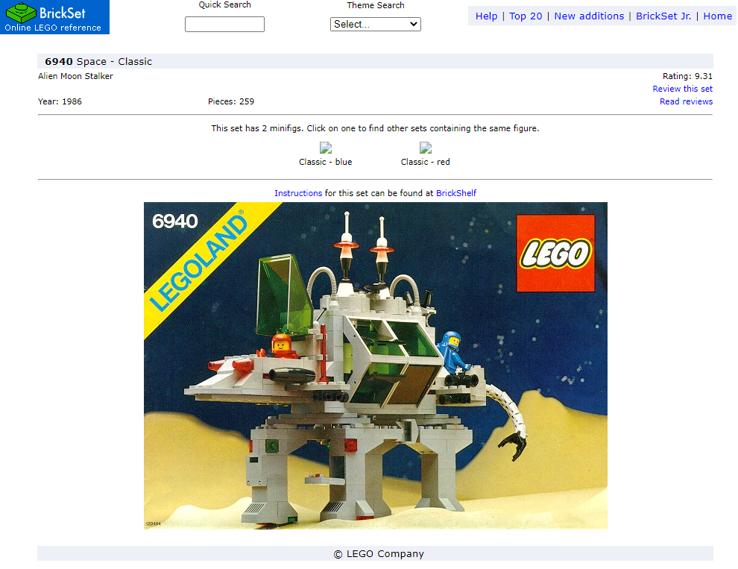Click the Classic blue minifig image icon
This screenshot has width=738, height=569.
point(326,148)
